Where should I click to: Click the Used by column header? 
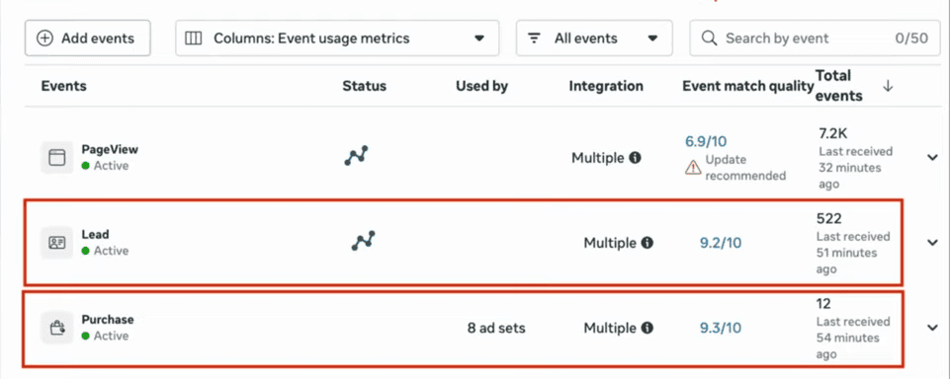pyautogui.click(x=481, y=86)
